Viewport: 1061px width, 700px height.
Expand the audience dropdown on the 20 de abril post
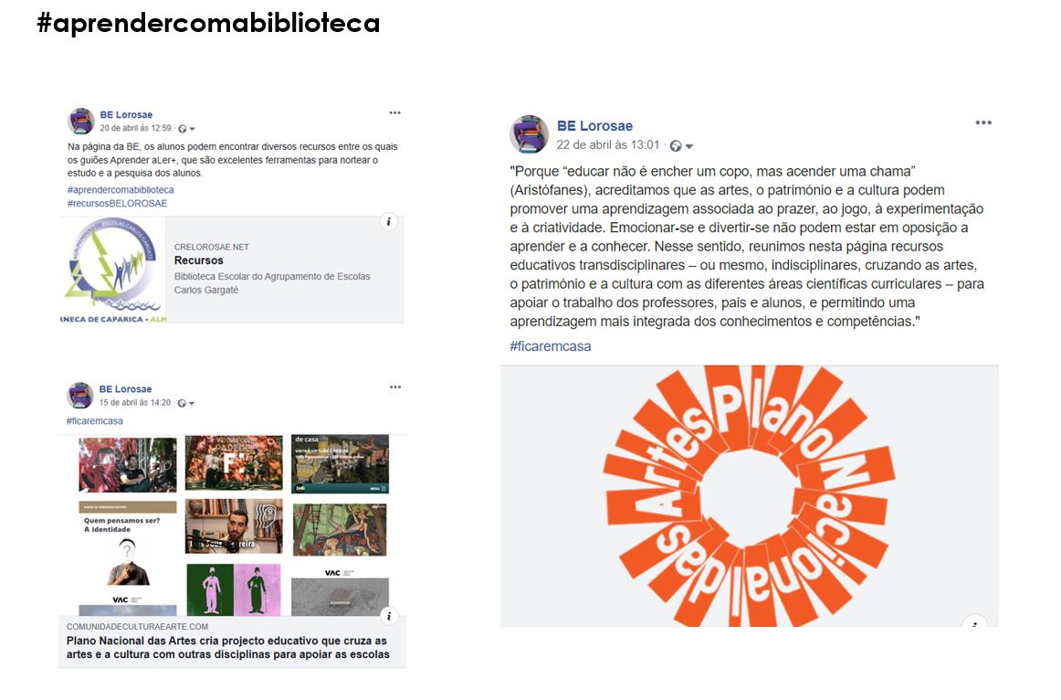coord(192,129)
